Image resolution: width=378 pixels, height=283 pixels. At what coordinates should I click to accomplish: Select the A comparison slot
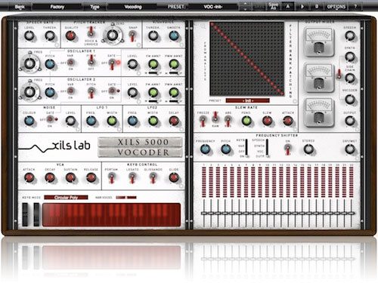(x=288, y=7)
